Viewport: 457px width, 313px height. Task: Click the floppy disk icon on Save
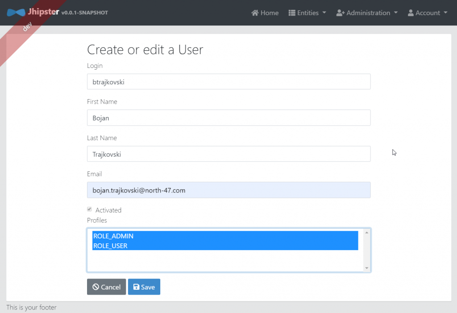click(136, 287)
